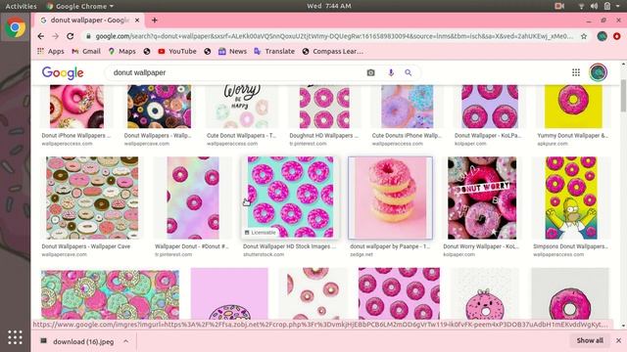Click the globe bookmark after Maps
The height and width of the screenshot is (352, 627).
pyautogui.click(x=147, y=51)
